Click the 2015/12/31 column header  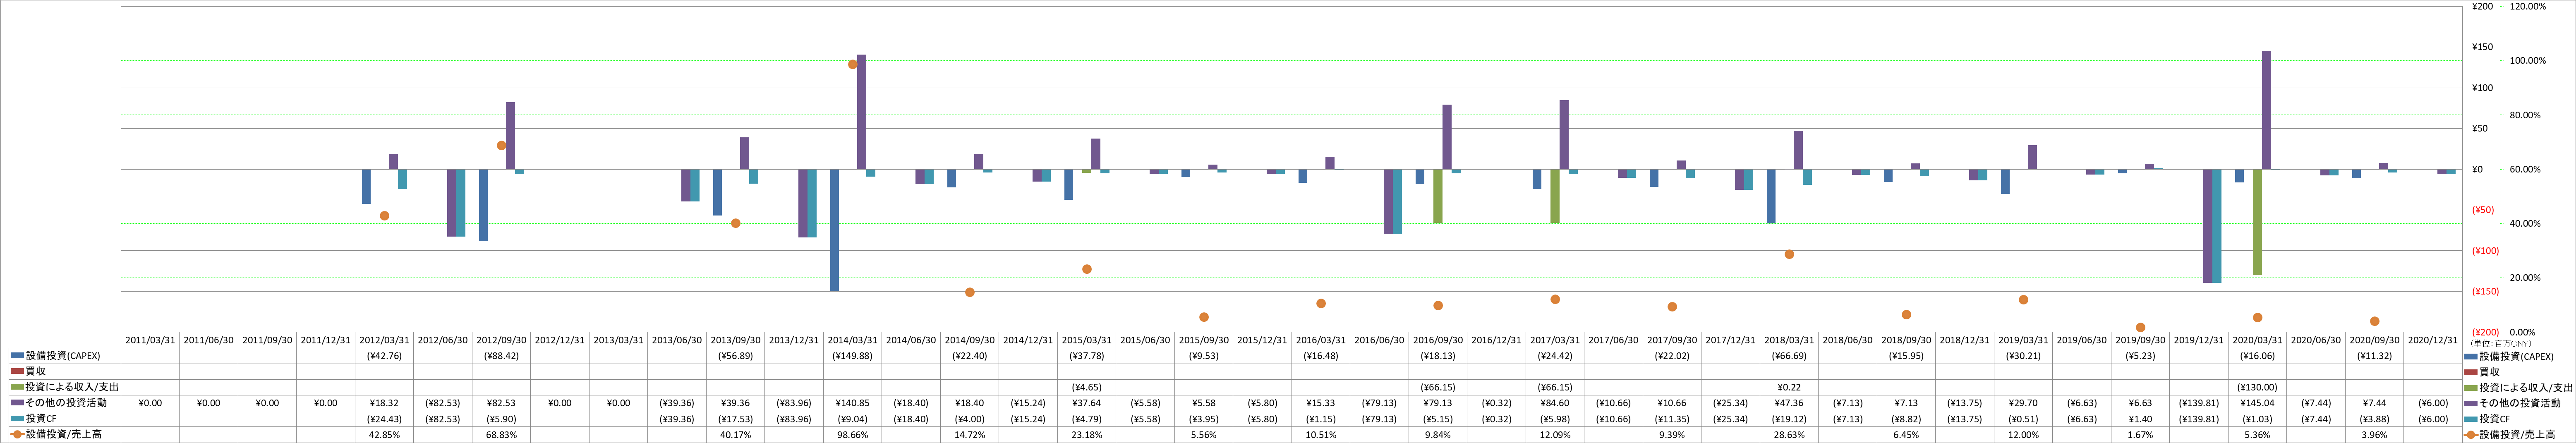1262,340
